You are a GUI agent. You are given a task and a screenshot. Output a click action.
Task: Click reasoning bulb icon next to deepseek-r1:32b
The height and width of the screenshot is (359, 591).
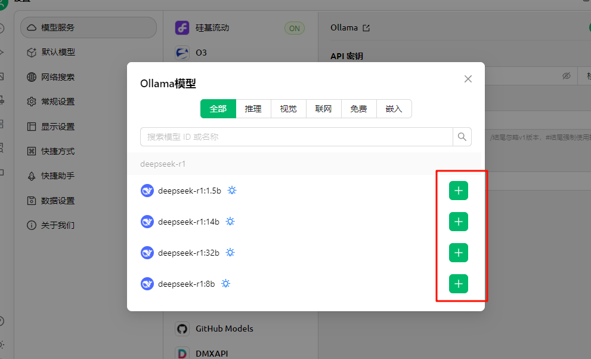click(x=230, y=252)
